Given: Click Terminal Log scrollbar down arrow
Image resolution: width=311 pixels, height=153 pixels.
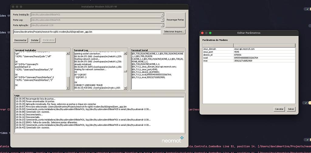Looking at the screenshot, I should pos(125,88).
